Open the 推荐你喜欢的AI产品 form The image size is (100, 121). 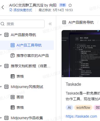(32, 56)
